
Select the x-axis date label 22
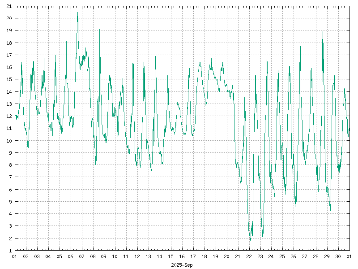[249, 256]
